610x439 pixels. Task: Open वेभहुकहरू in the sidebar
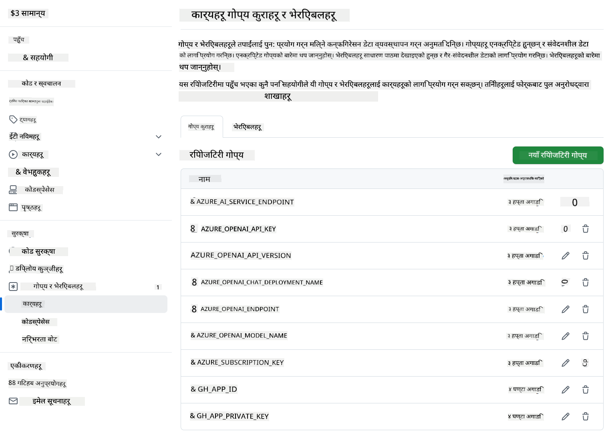point(33,172)
